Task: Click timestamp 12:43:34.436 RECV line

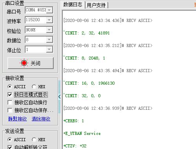Action: 108,20
